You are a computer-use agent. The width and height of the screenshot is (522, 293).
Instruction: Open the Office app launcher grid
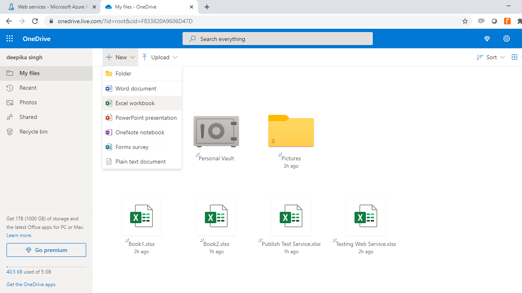coord(10,39)
